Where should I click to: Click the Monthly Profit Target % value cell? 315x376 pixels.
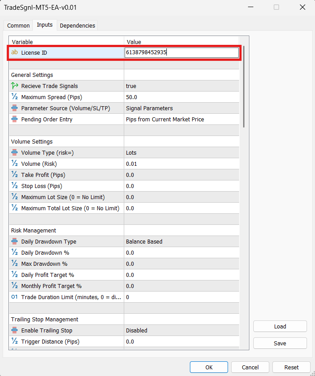pos(181,286)
